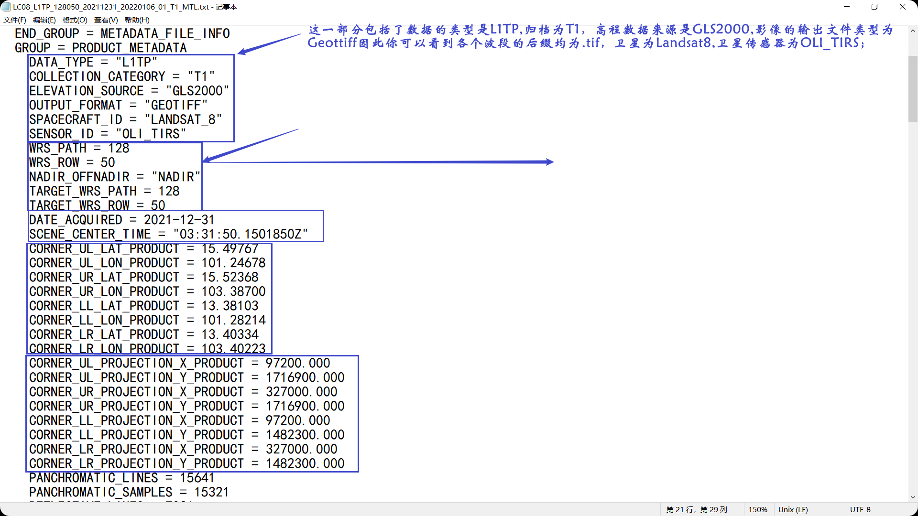The image size is (918, 516).
Task: Open the 编辑(E) menu
Action: pos(44,20)
